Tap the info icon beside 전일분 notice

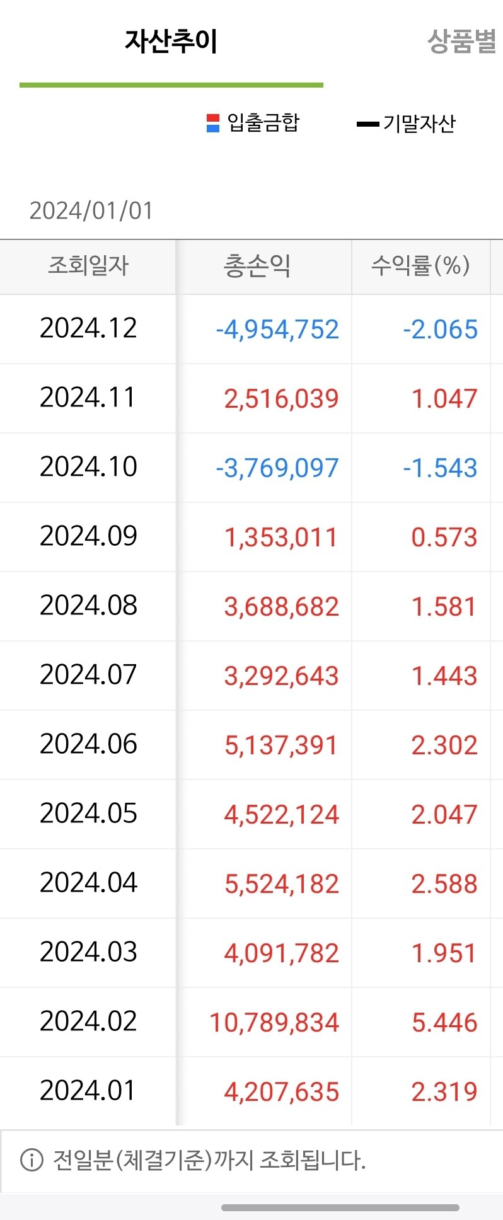[32, 1160]
